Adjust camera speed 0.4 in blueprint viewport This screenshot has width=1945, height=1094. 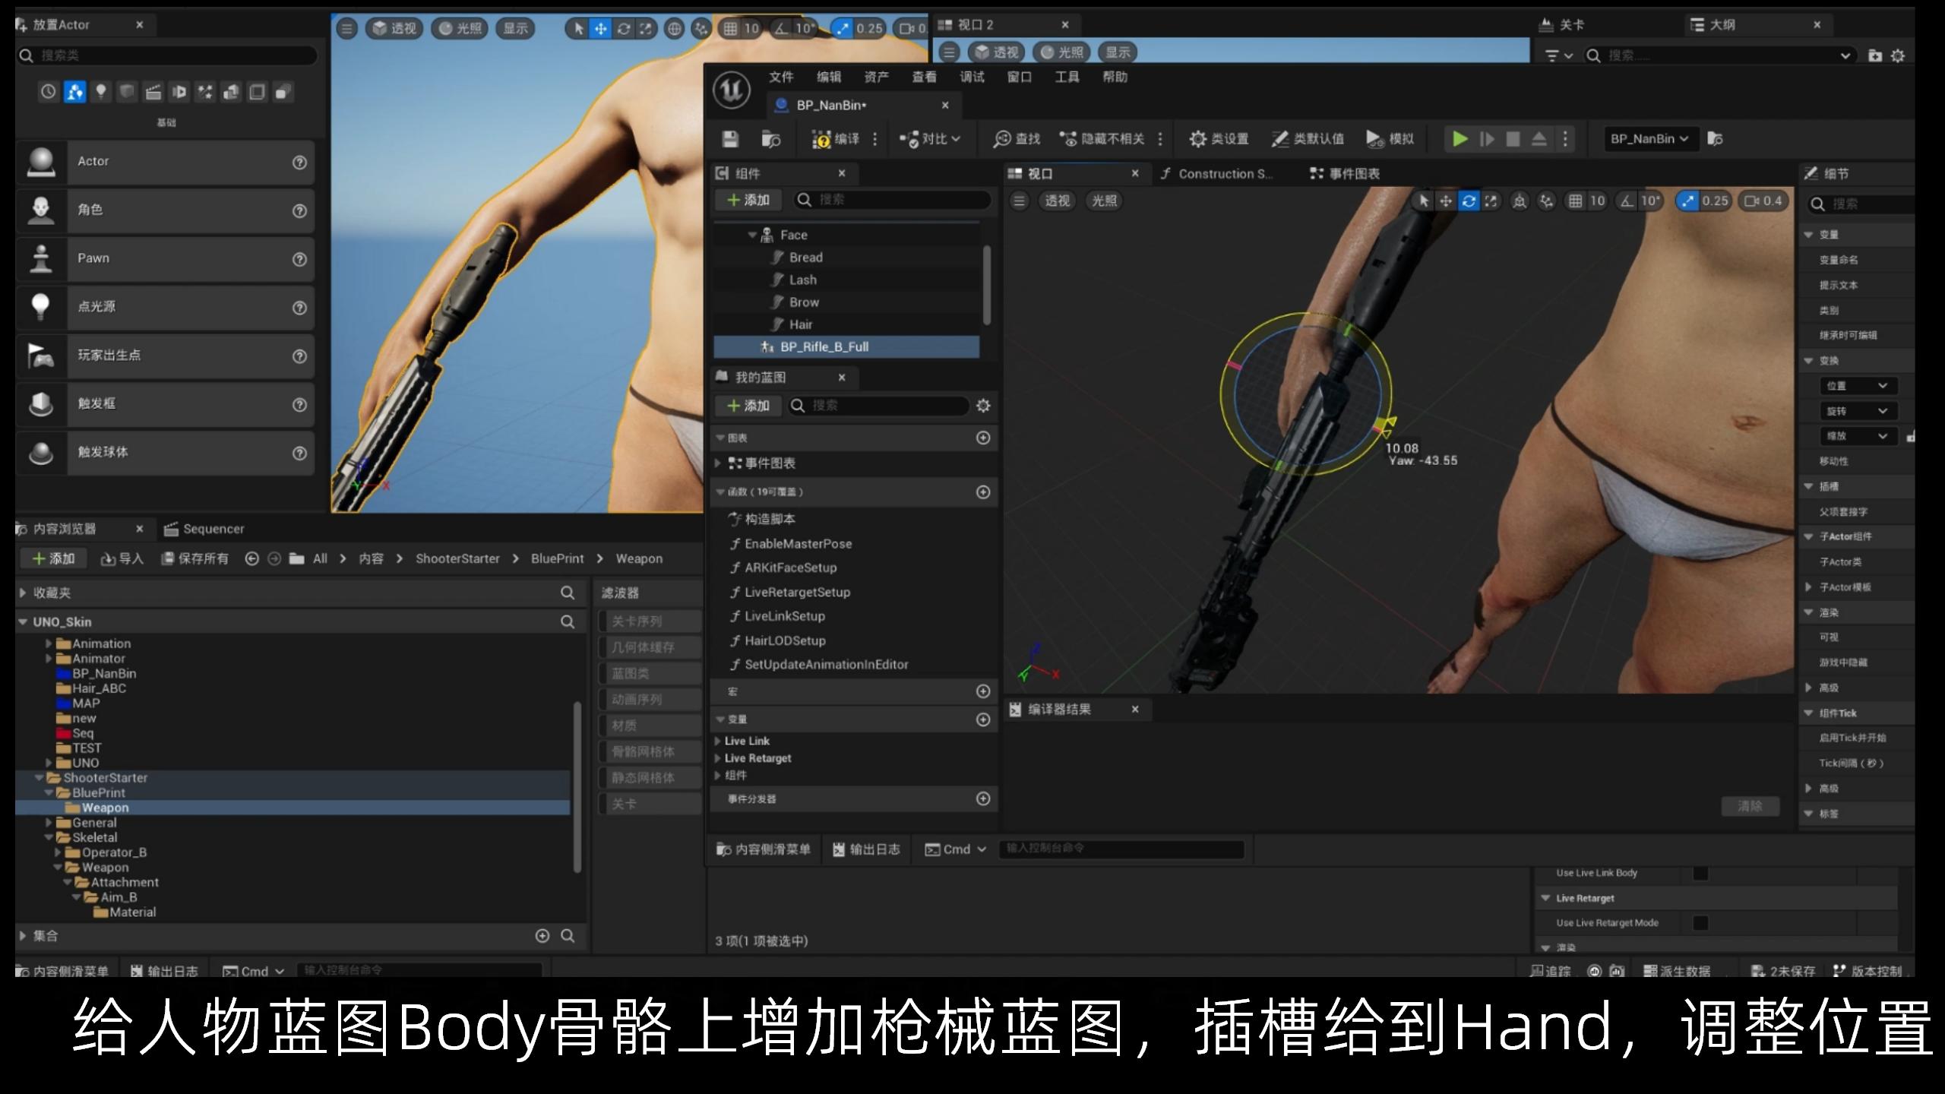click(x=1762, y=201)
